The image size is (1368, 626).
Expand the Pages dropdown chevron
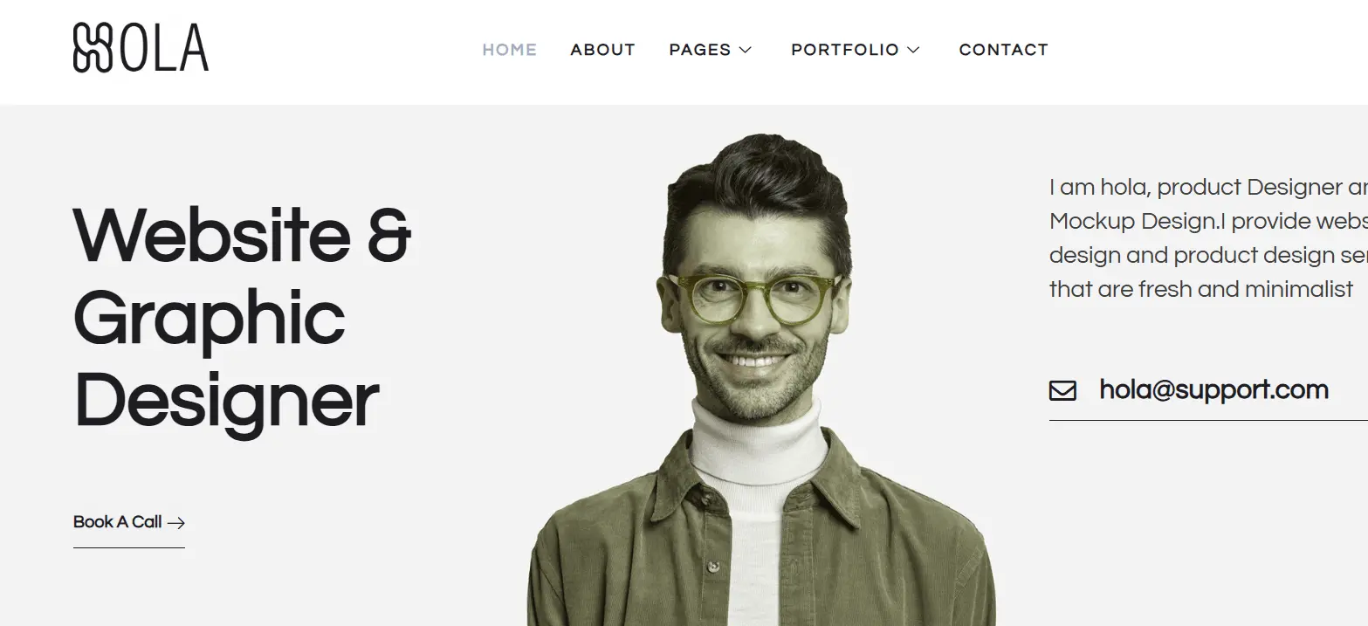[745, 50]
